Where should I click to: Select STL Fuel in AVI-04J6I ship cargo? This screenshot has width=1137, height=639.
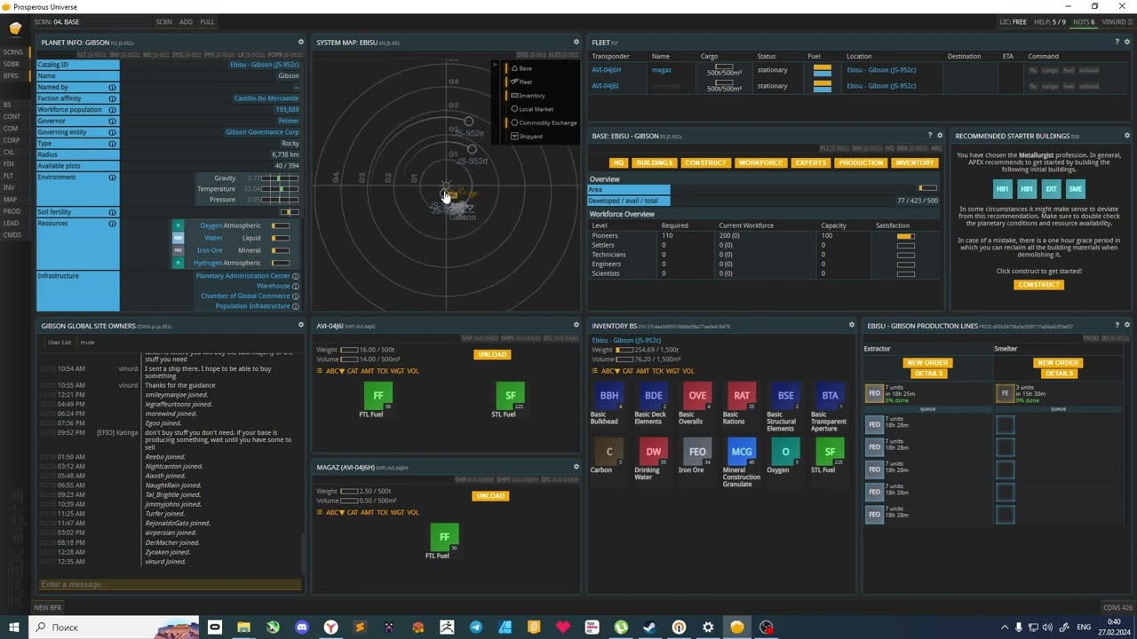point(511,397)
